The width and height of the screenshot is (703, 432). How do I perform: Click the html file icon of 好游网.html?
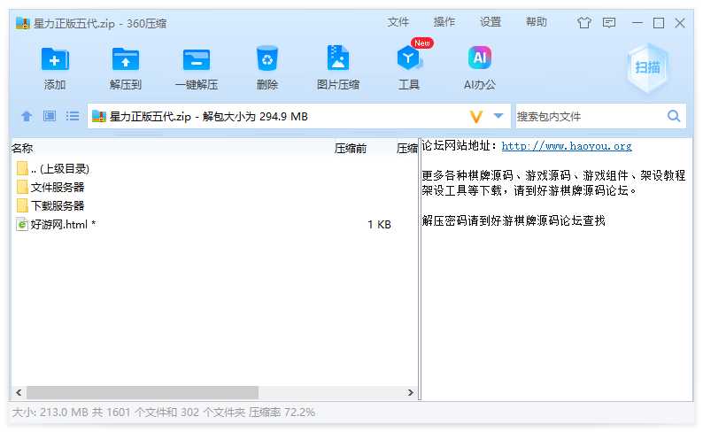21,224
